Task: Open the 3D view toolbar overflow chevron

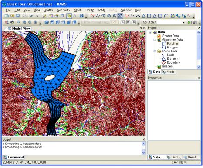Action: pyautogui.click(x=79, y=24)
